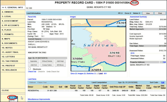The width and height of the screenshot is (167, 102).
Task: Open the Sketches (1) link
Action: click(91, 73)
